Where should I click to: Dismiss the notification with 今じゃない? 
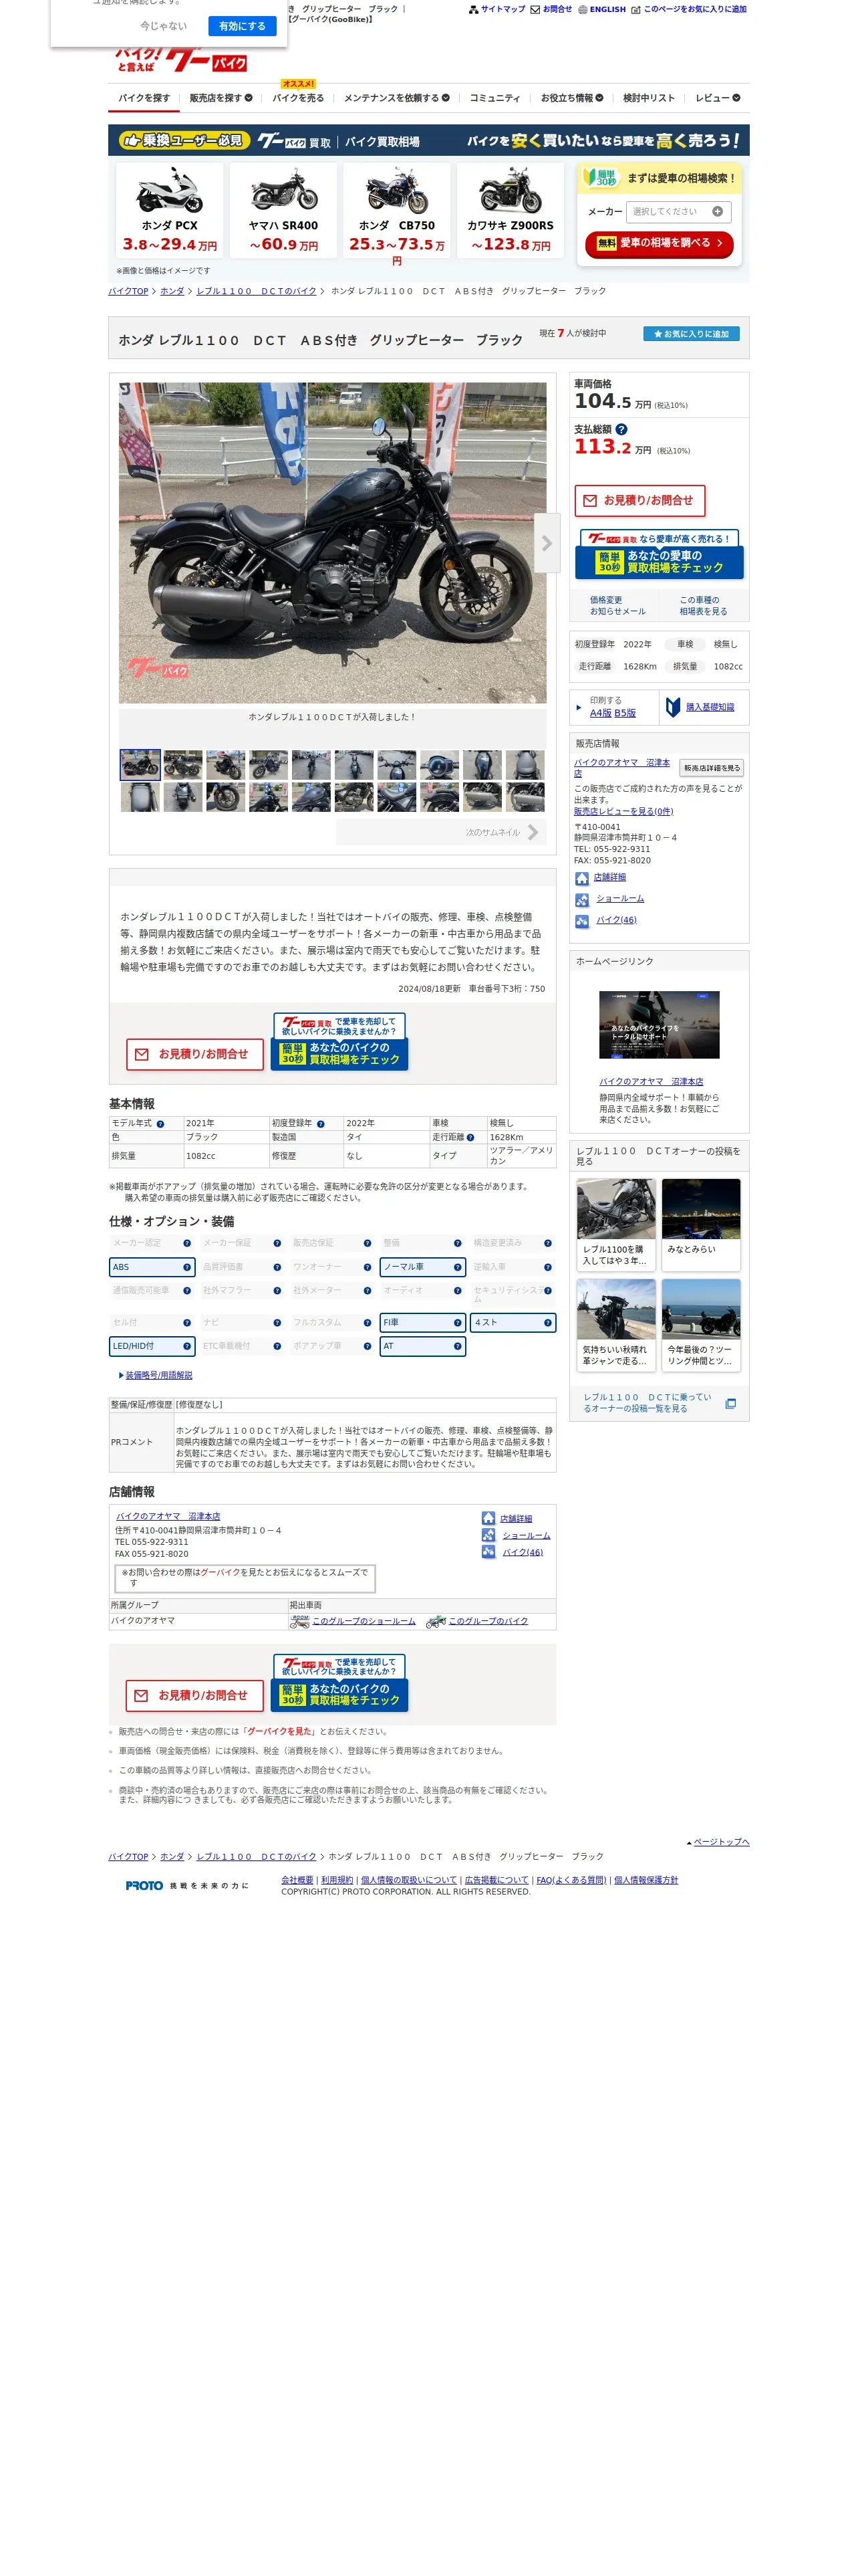point(163,26)
